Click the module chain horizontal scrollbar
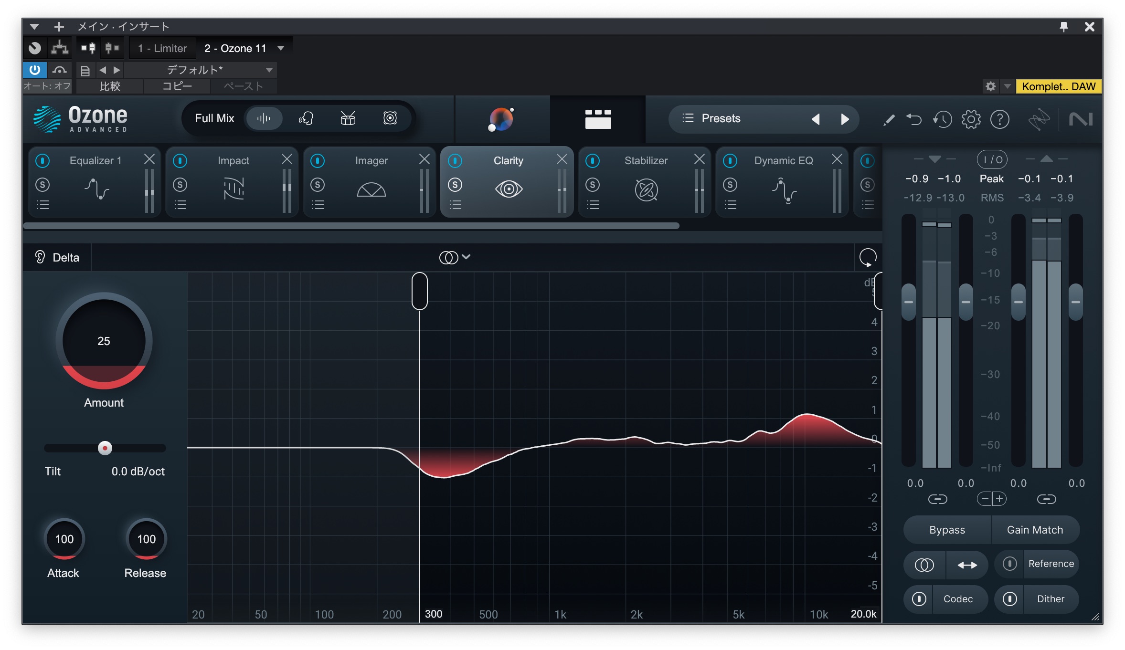 tap(351, 226)
